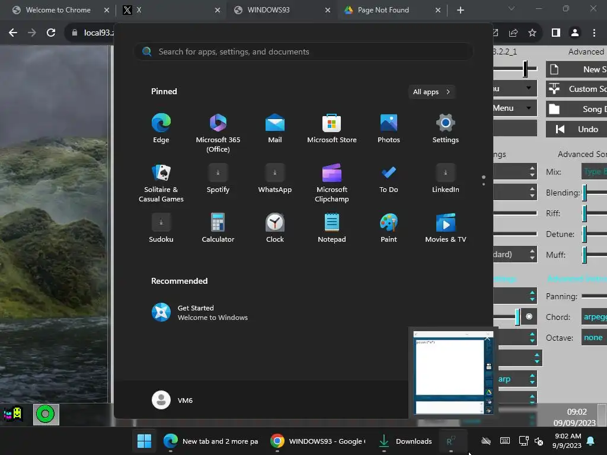Open the Downloads taskbar item
Viewport: 607px width, 455px height.
(x=405, y=441)
